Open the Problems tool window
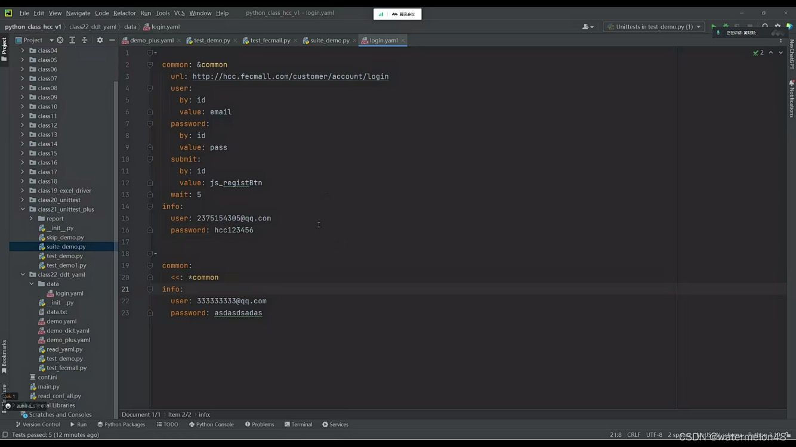The height and width of the screenshot is (447, 796). 260,424
